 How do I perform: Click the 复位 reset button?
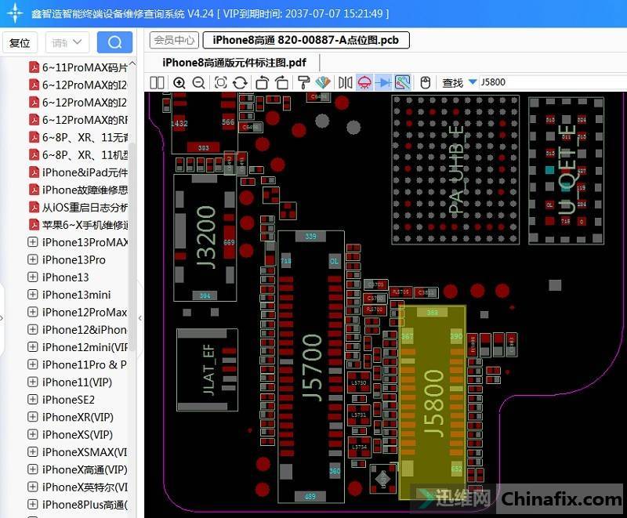click(x=20, y=43)
